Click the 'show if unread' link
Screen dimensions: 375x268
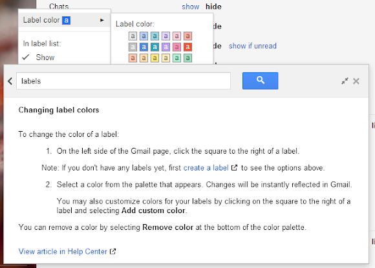pos(253,46)
